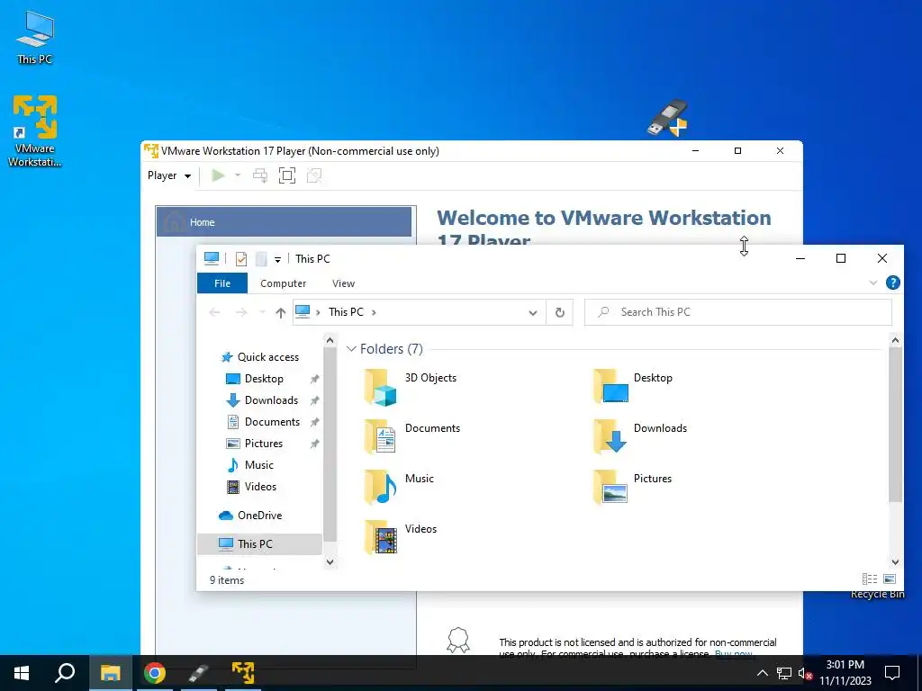Switch to VMware Player via taskbar icon

243,673
